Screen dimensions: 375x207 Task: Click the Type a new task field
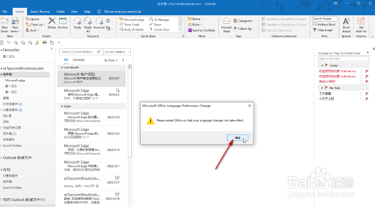click(x=343, y=59)
